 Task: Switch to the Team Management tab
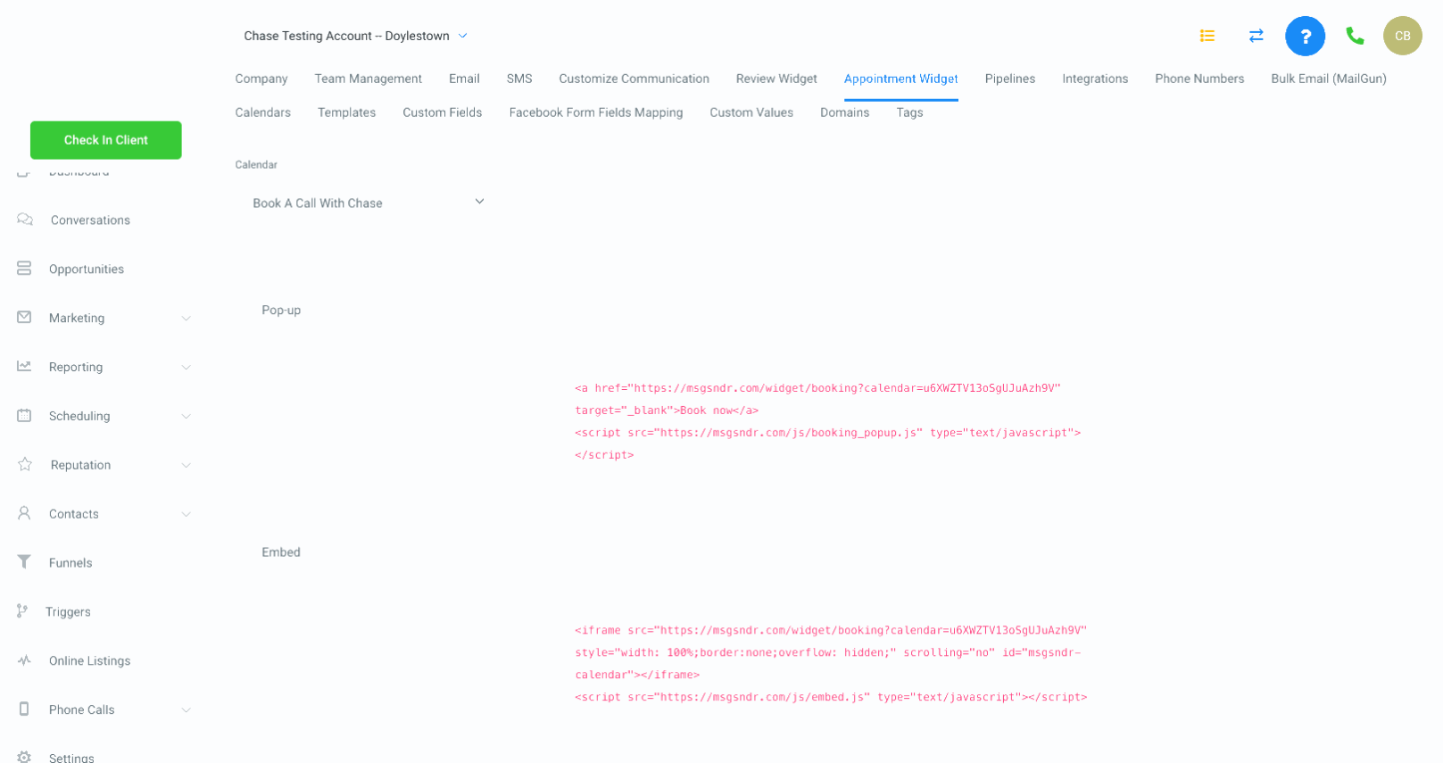368,79
